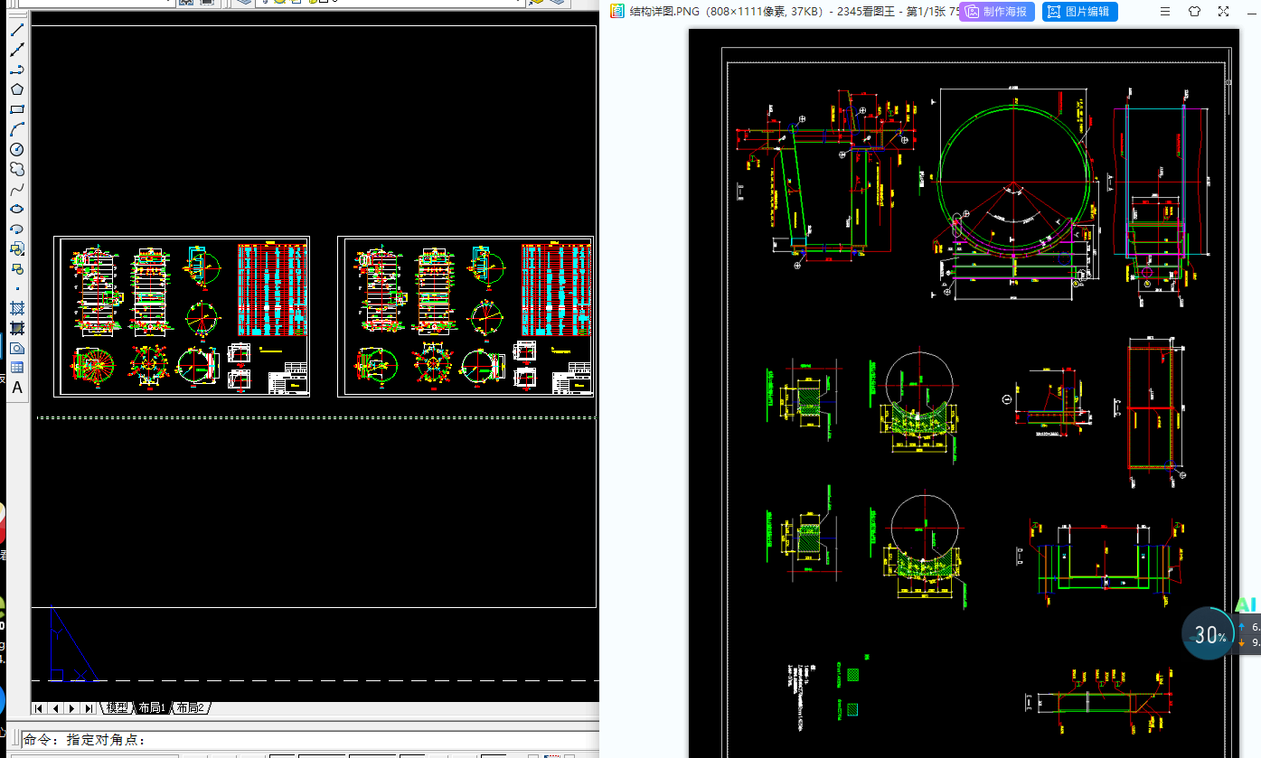Switch to the 布局2 layout tab
The height and width of the screenshot is (758, 1261).
[191, 707]
